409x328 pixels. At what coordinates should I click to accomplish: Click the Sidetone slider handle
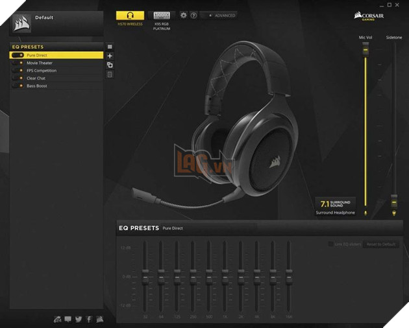394,202
